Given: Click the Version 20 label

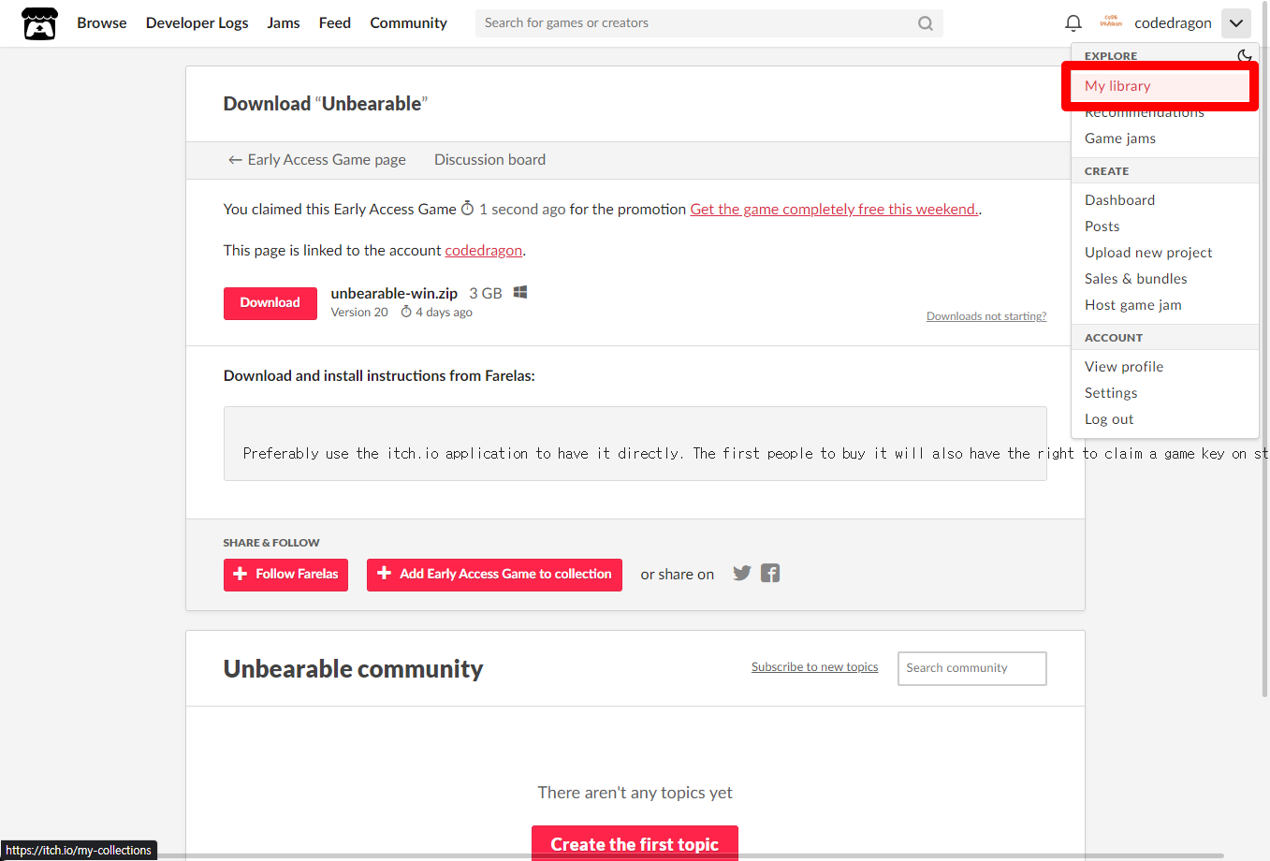Looking at the screenshot, I should (359, 313).
